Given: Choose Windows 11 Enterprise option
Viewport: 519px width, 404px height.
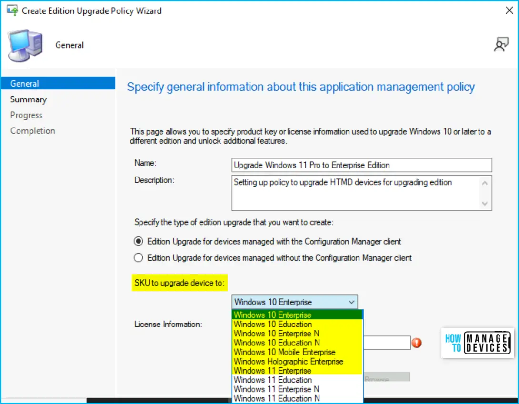Looking at the screenshot, I should point(297,370).
